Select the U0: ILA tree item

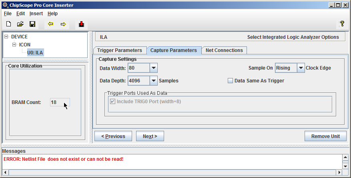click(35, 53)
